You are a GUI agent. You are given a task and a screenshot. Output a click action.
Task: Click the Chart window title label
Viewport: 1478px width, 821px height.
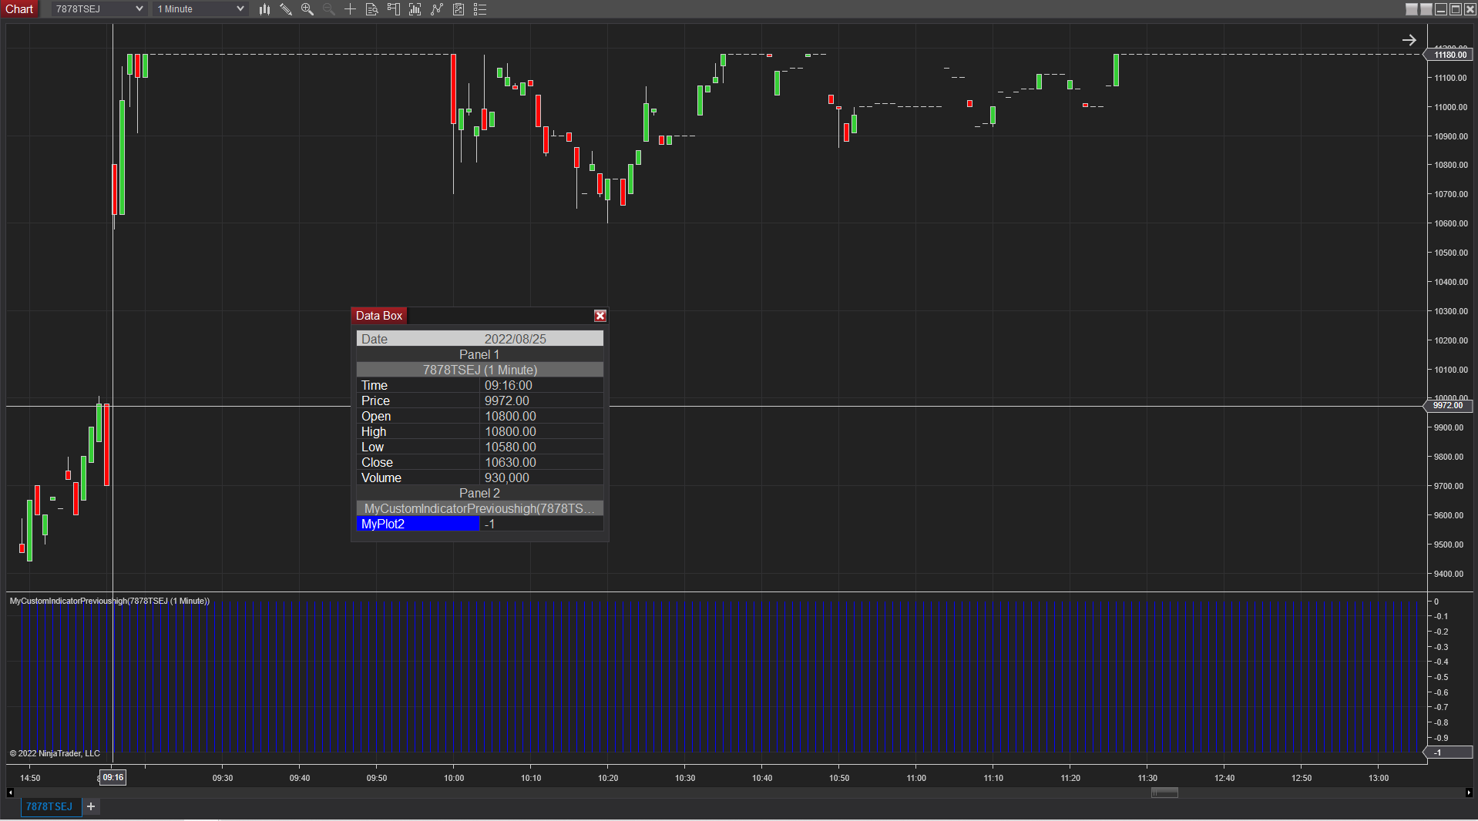pos(19,9)
